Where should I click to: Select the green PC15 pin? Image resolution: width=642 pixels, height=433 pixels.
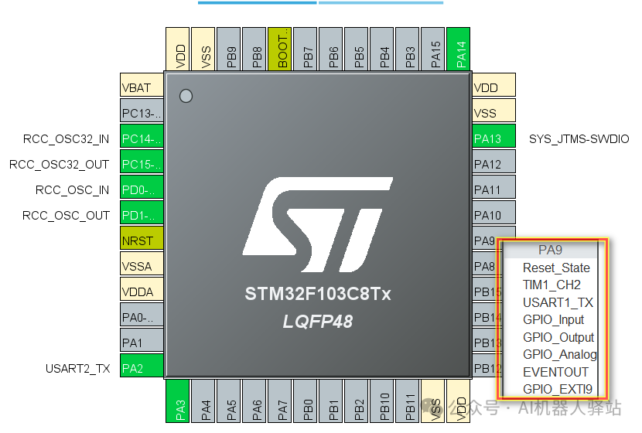pyautogui.click(x=142, y=162)
